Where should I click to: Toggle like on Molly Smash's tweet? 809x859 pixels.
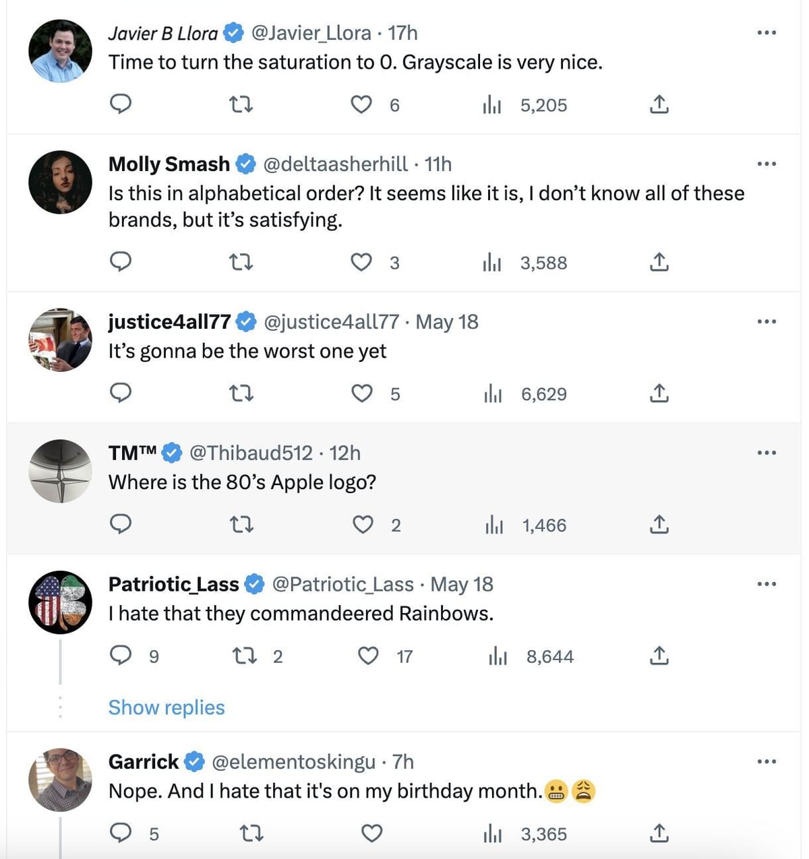coord(363,263)
